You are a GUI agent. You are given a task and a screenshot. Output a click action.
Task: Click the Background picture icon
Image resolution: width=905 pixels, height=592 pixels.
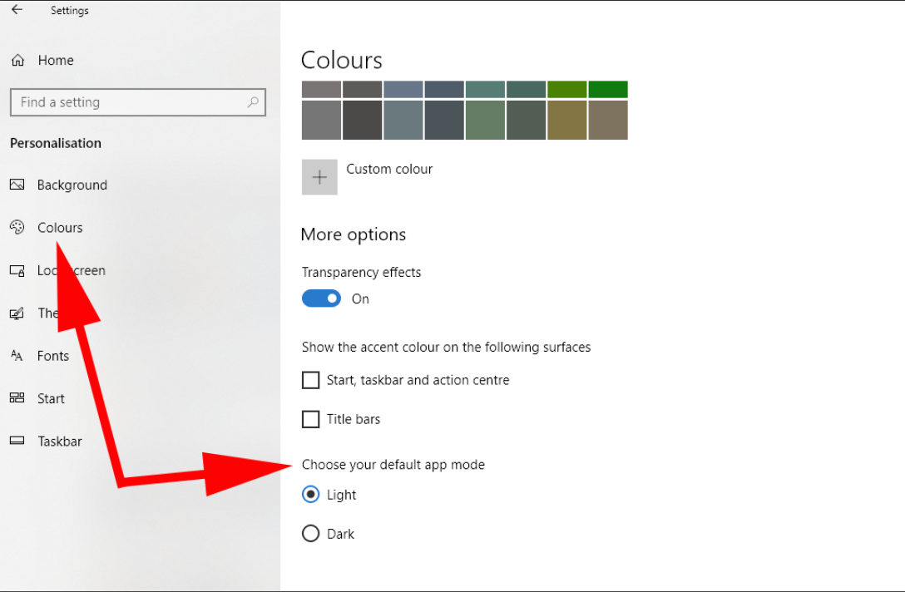pos(17,185)
